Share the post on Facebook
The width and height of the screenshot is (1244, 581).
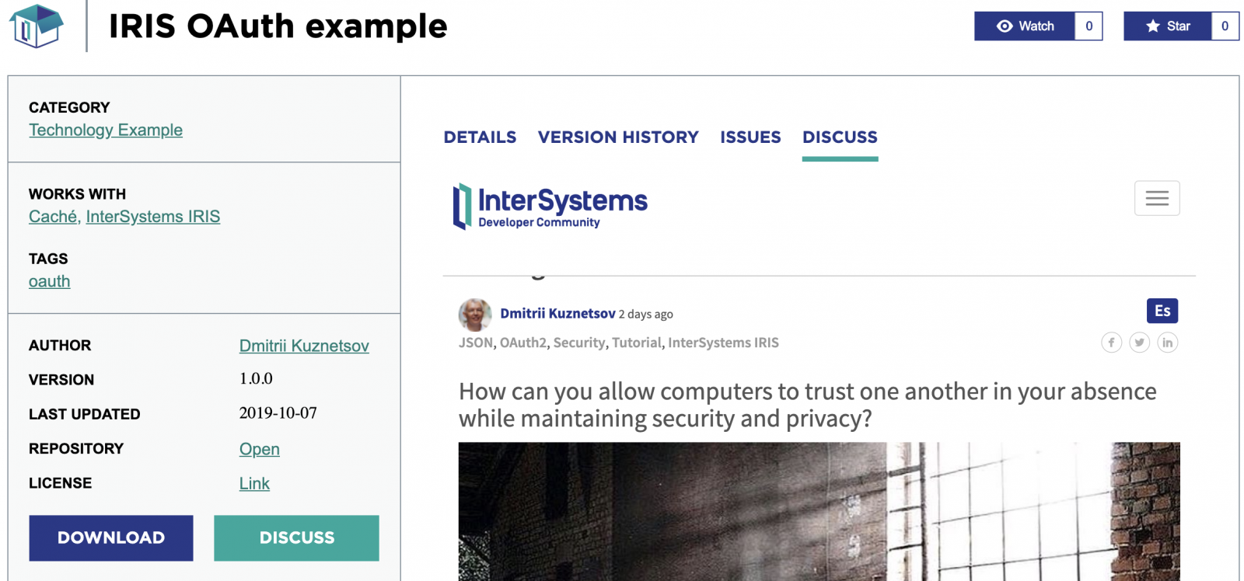pyautogui.click(x=1111, y=343)
